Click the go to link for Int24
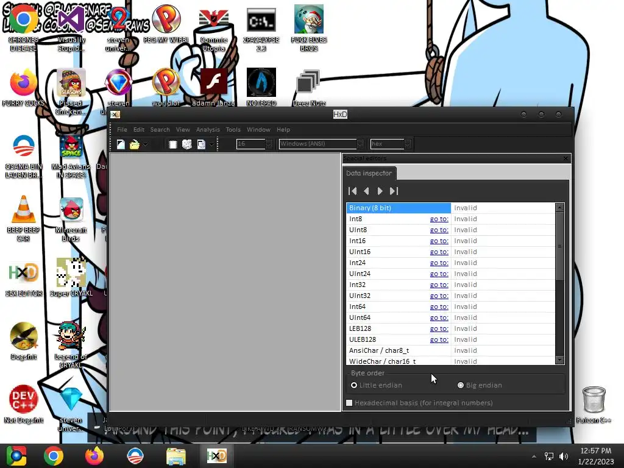This screenshot has width=624, height=468. (439, 263)
